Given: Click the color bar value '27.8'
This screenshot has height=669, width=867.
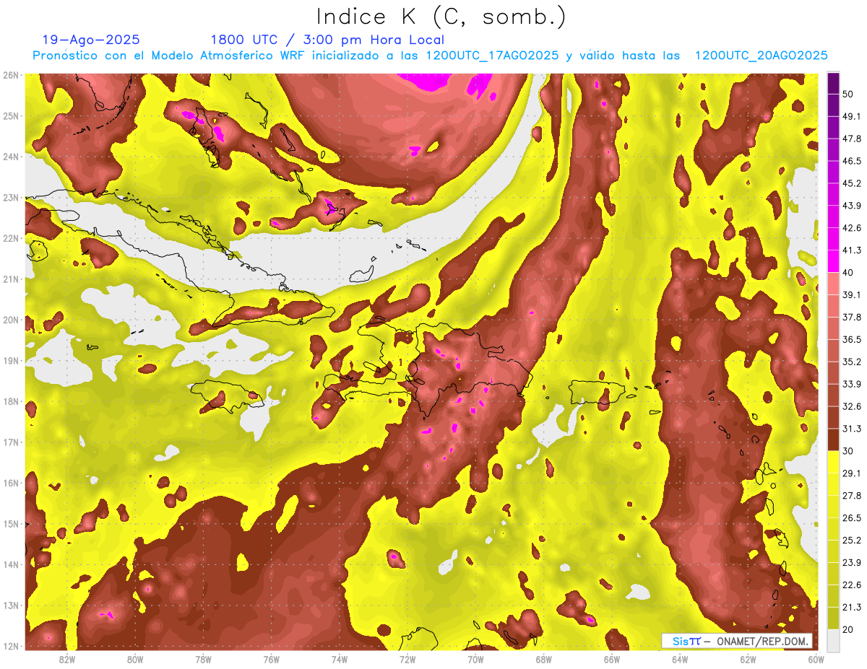Looking at the screenshot, I should [852, 496].
